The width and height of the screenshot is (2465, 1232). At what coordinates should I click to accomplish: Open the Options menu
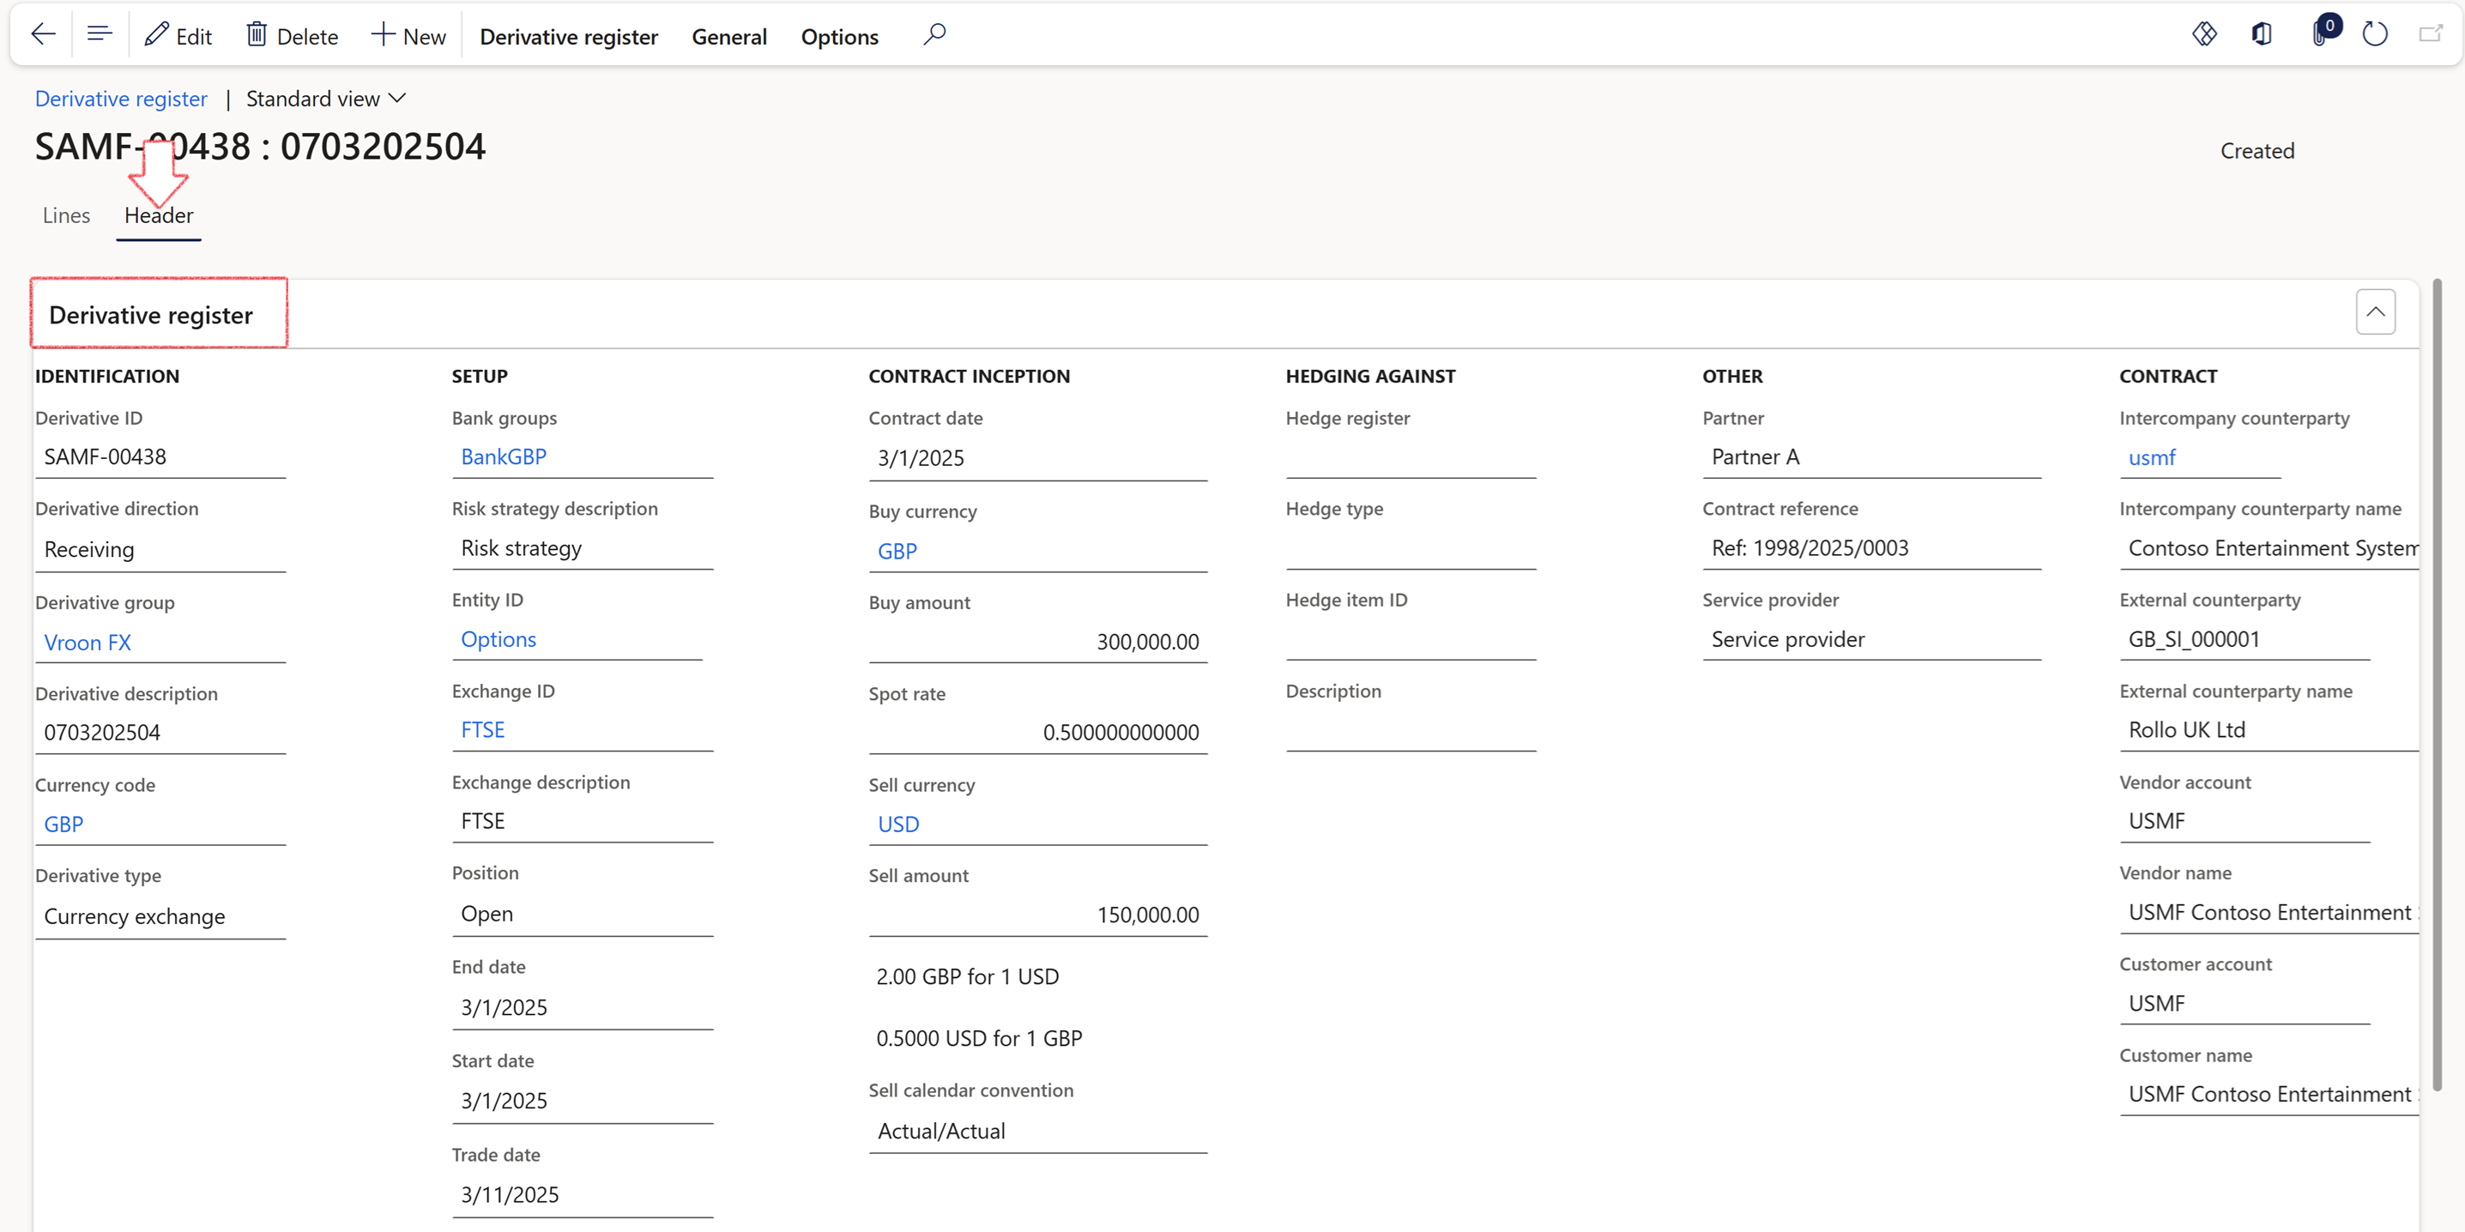(839, 36)
